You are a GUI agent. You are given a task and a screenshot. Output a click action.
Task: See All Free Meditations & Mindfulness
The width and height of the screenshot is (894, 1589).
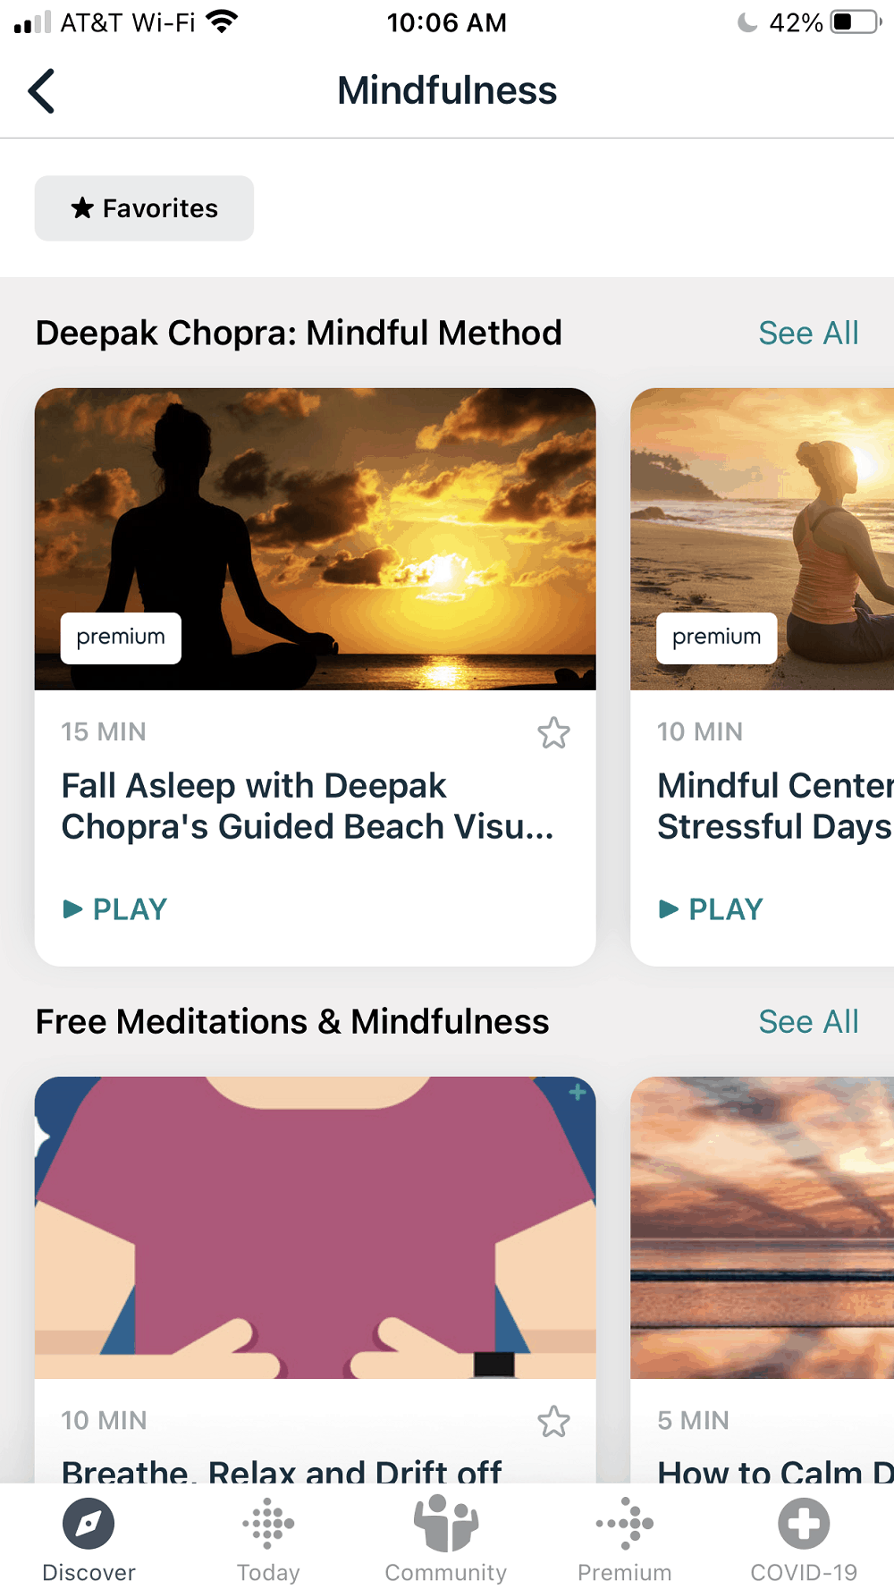(808, 1021)
